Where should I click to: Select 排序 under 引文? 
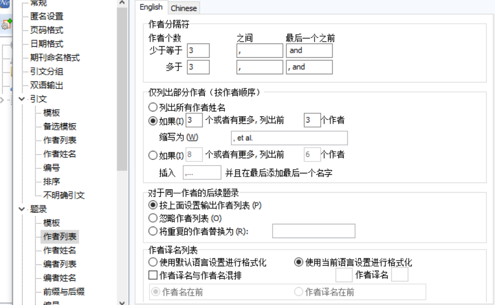pyautogui.click(x=51, y=182)
